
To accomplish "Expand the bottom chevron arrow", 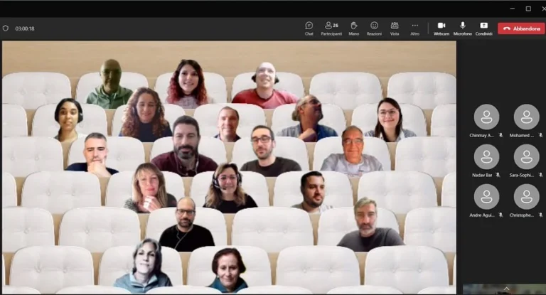I will [x=506, y=289].
